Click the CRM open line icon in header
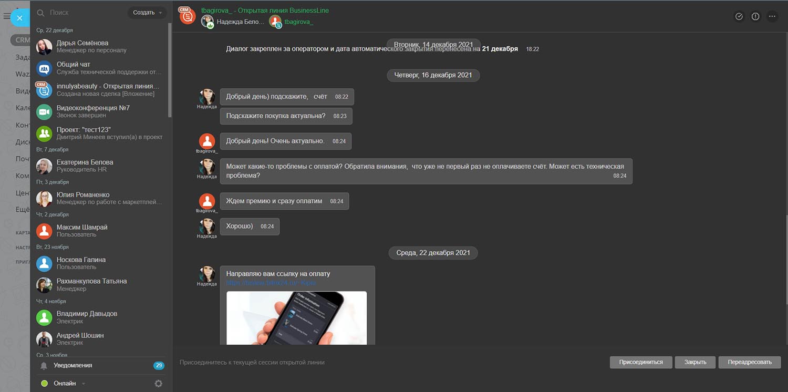Screen dimensions: 788x392 187,16
